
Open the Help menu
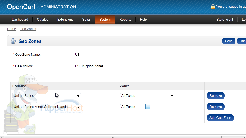(143, 20)
